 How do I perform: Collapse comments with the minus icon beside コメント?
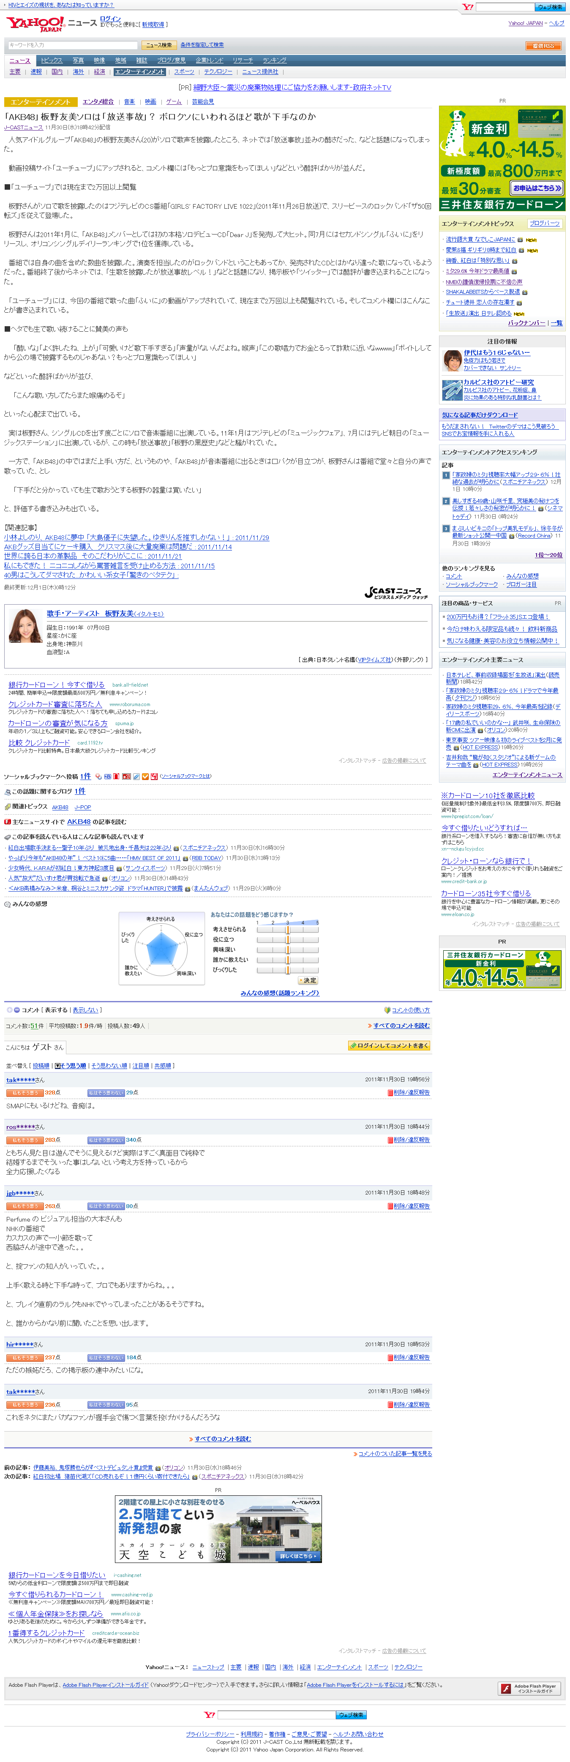click(x=17, y=1010)
